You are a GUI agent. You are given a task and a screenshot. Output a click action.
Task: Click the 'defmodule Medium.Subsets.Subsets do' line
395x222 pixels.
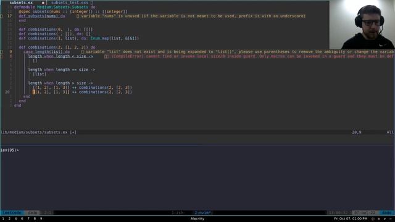tap(55, 7)
